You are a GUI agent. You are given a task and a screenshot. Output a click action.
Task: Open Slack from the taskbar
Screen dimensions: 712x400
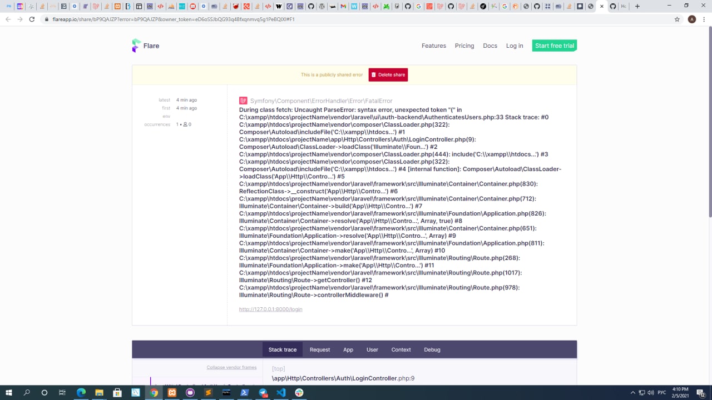tap(299, 392)
